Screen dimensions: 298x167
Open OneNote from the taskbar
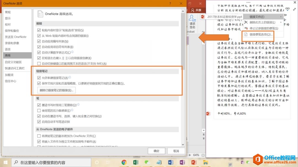(x=182, y=162)
